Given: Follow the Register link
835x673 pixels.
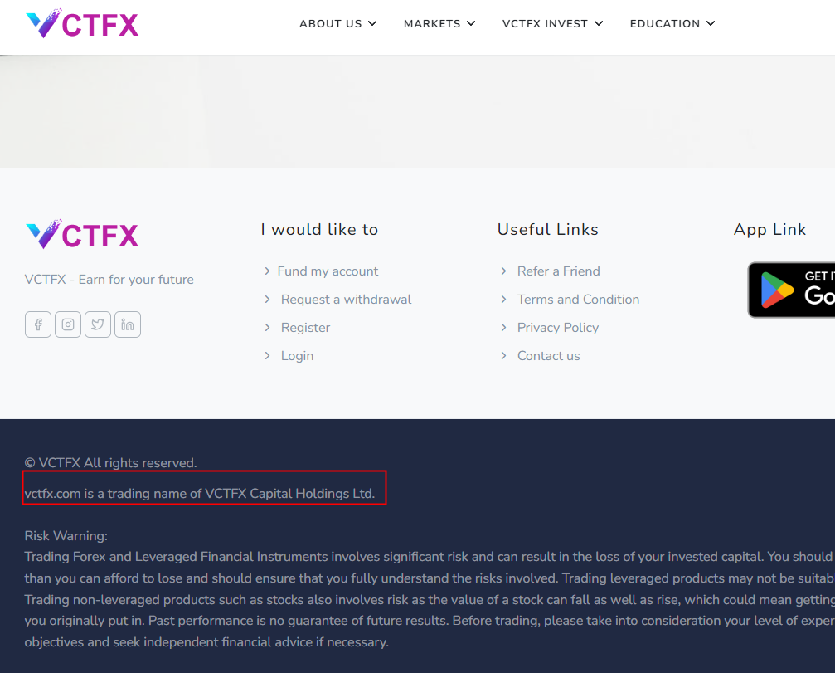Looking at the screenshot, I should (306, 328).
